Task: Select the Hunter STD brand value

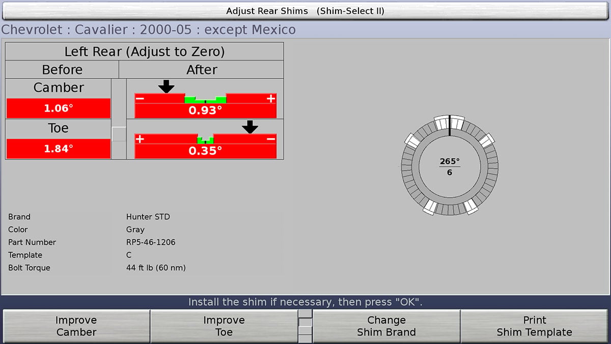Action: pyautogui.click(x=148, y=217)
